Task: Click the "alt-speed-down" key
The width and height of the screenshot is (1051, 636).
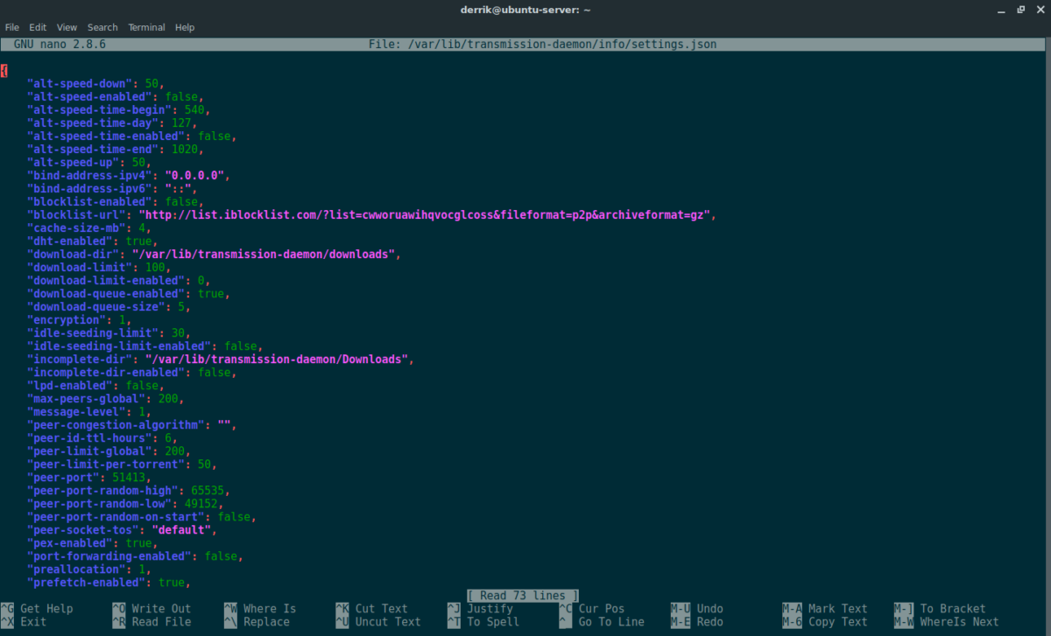Action: (x=79, y=84)
